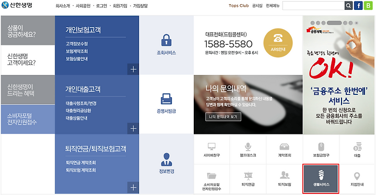Open the 생활서비스 light bulb tile
376x195 pixels.
click(321, 179)
